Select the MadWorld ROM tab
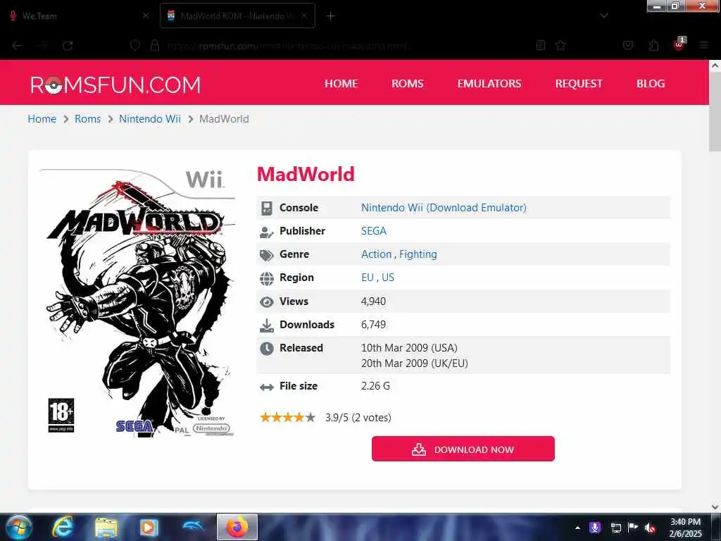 (x=237, y=15)
